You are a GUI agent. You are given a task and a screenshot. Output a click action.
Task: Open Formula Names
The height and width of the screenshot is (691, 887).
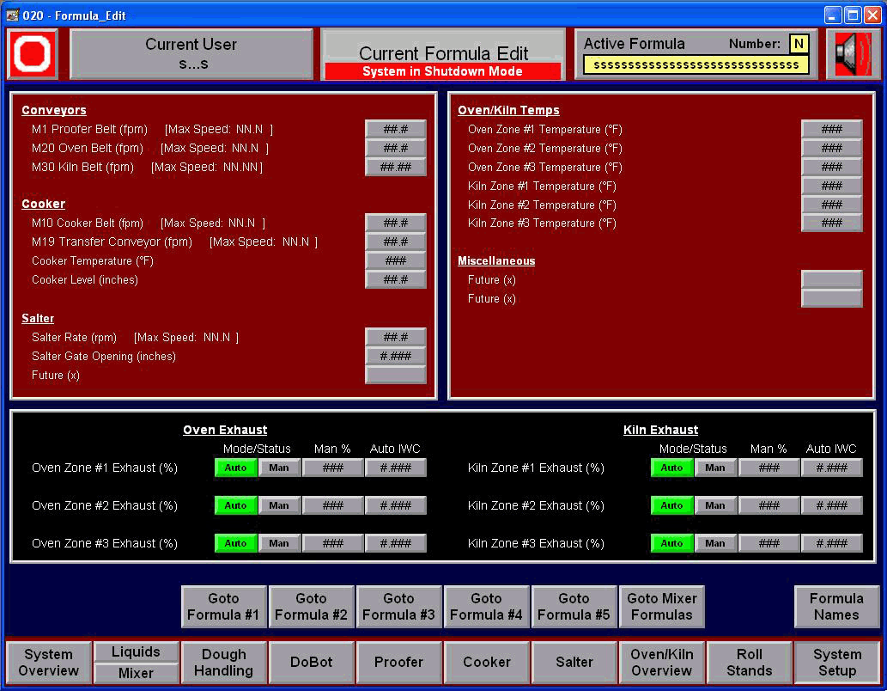(x=836, y=607)
